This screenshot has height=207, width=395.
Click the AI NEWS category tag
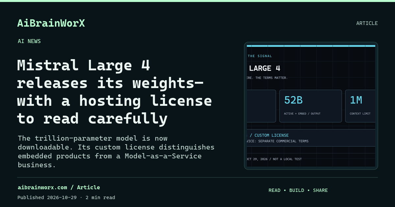coord(29,41)
